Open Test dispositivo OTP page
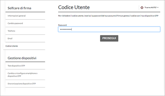Screen dimensions: 165x96 tap(25, 66)
